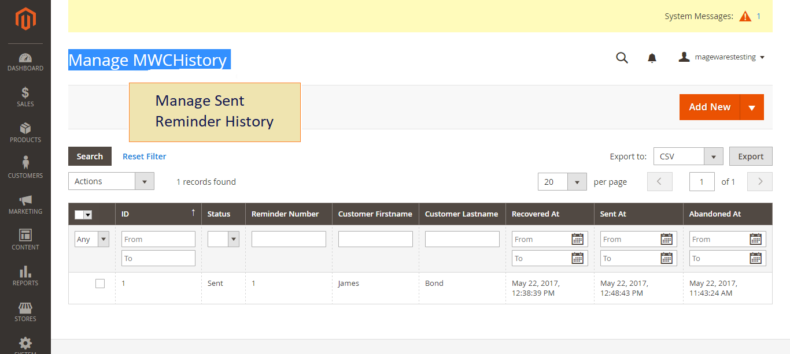The width and height of the screenshot is (790, 354).
Task: Open Sent At To calendar picker
Action: [x=667, y=258]
